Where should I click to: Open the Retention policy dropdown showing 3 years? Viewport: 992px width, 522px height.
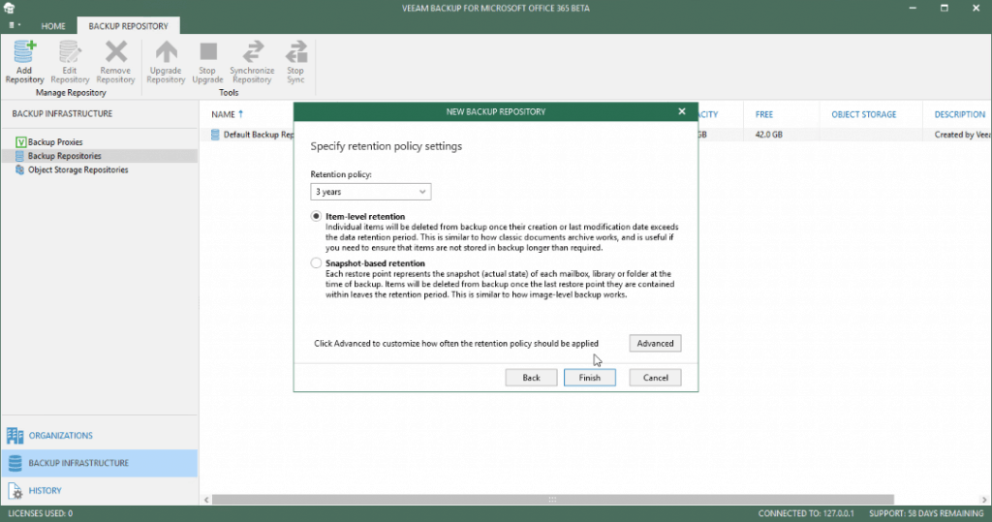click(371, 192)
